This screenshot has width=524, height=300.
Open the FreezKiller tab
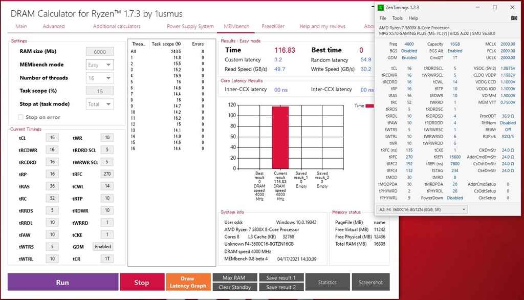point(273,27)
